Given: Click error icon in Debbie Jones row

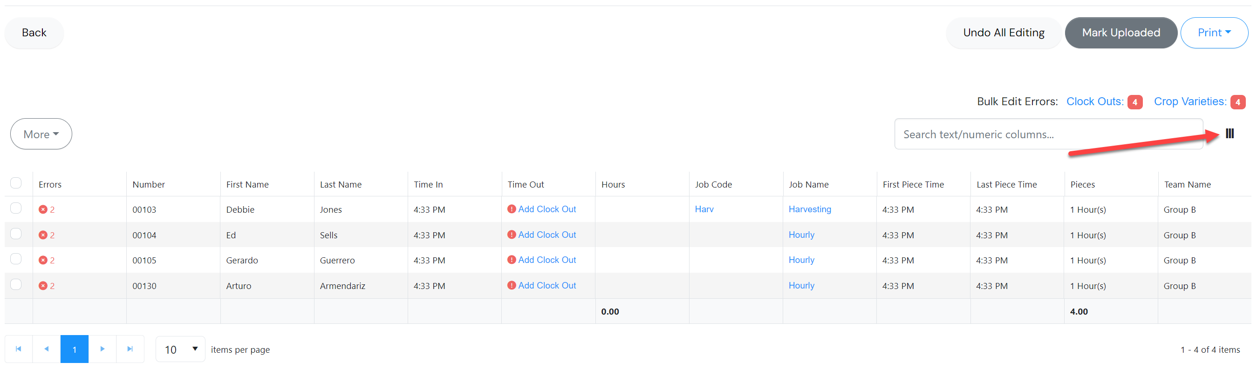Looking at the screenshot, I should pos(43,209).
